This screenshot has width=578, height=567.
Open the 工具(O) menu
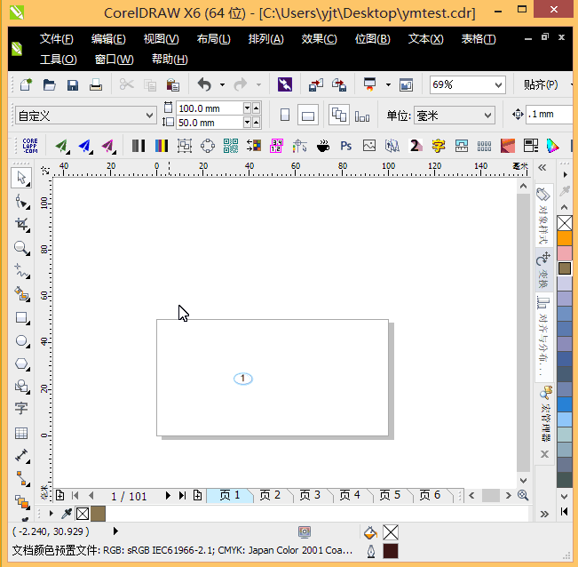(x=59, y=59)
